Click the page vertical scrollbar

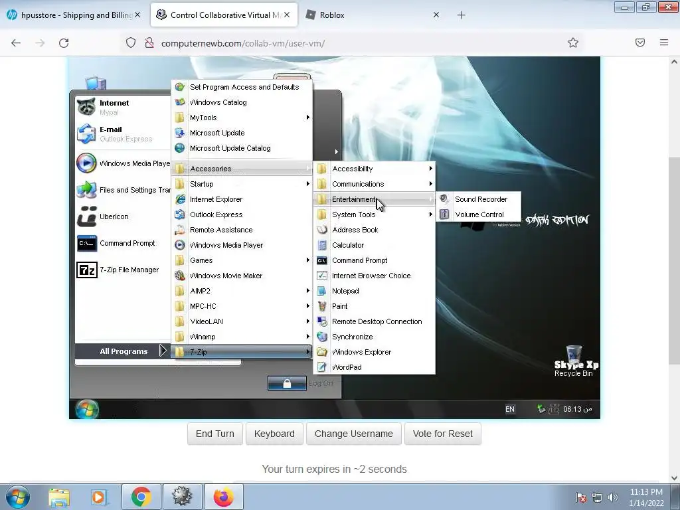pyautogui.click(x=674, y=260)
